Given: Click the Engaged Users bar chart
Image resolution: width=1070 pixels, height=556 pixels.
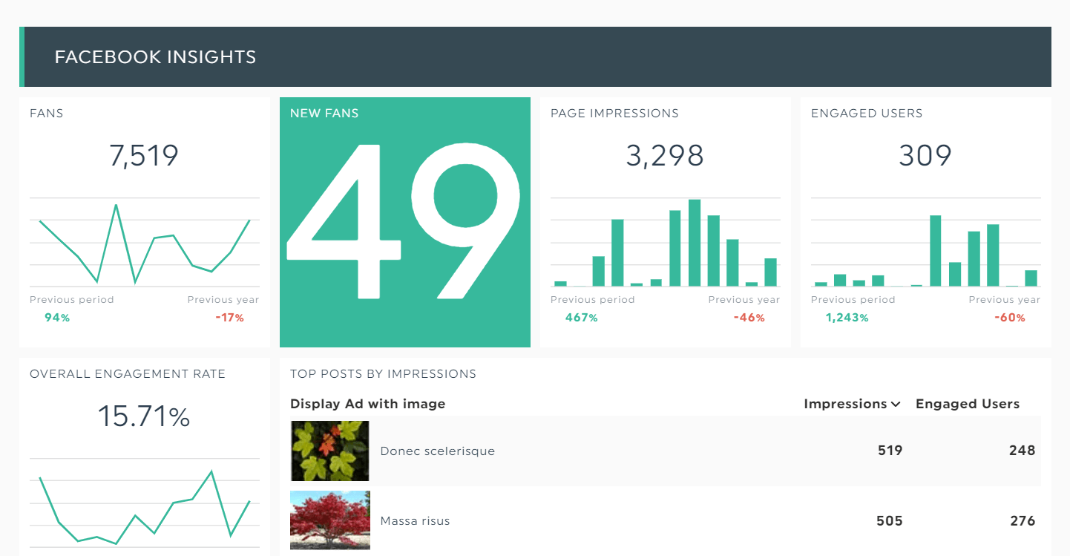Looking at the screenshot, I should coord(925,243).
